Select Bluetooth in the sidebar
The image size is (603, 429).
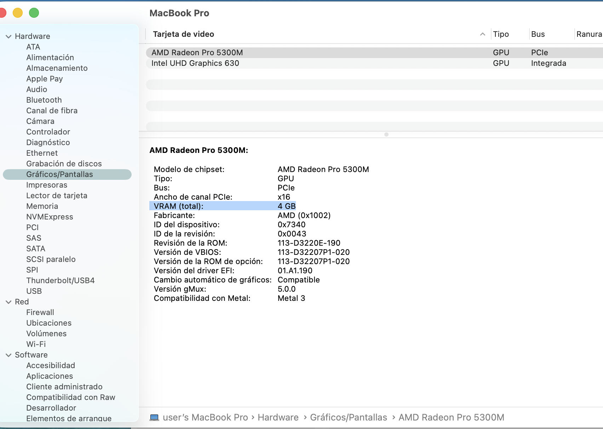pos(44,100)
